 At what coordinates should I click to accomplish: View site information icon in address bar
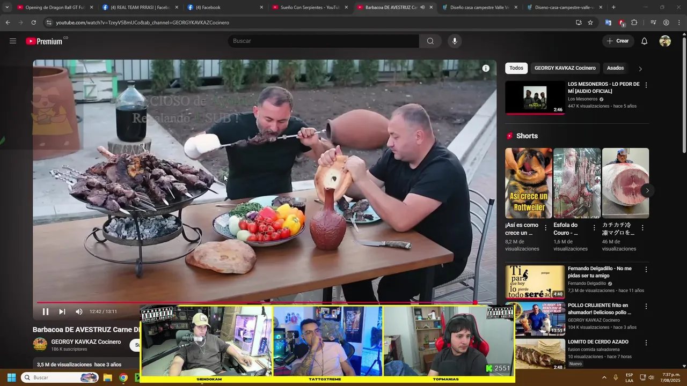coord(49,23)
